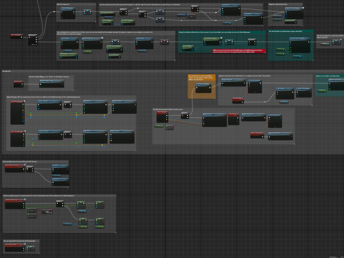The width and height of the screenshot is (344, 258).
Task: Select the AND node in squad speed comment
Action: click(47, 212)
